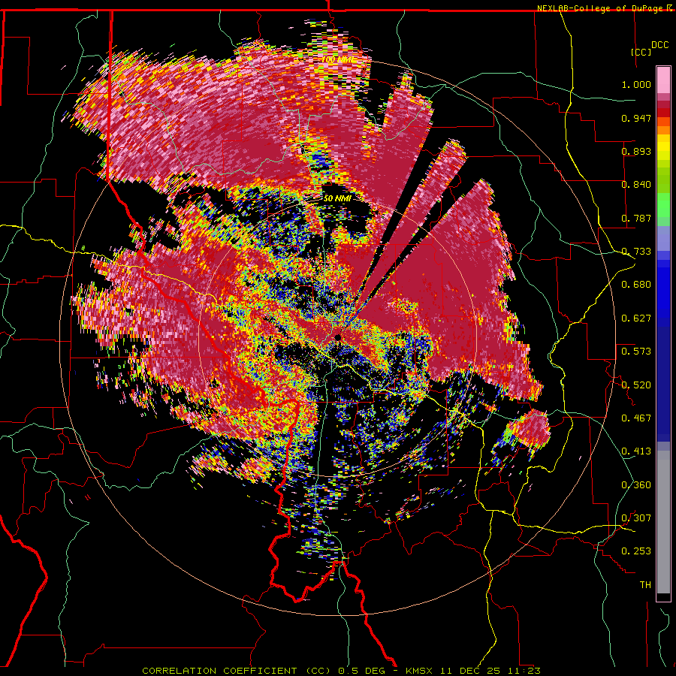Pick the bright green color scale segment
Viewport: 676px width, 676px height.
[663, 205]
